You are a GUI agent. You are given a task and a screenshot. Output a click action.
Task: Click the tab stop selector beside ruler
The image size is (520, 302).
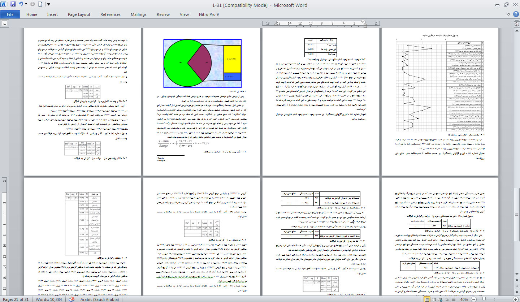(x=5, y=23)
